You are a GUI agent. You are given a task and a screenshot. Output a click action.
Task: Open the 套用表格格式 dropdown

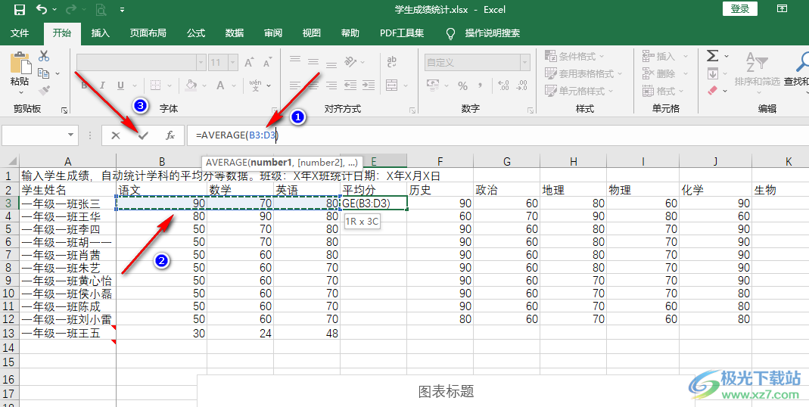click(x=583, y=74)
